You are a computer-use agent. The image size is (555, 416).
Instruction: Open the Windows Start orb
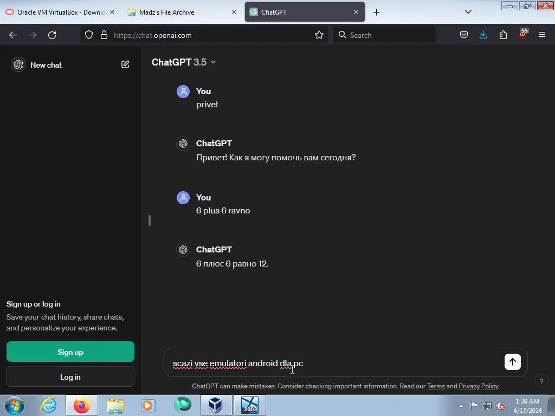tap(15, 405)
